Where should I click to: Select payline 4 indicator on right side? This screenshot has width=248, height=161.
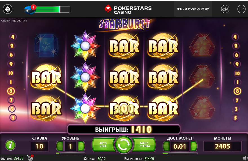pyautogui.click(x=235, y=37)
